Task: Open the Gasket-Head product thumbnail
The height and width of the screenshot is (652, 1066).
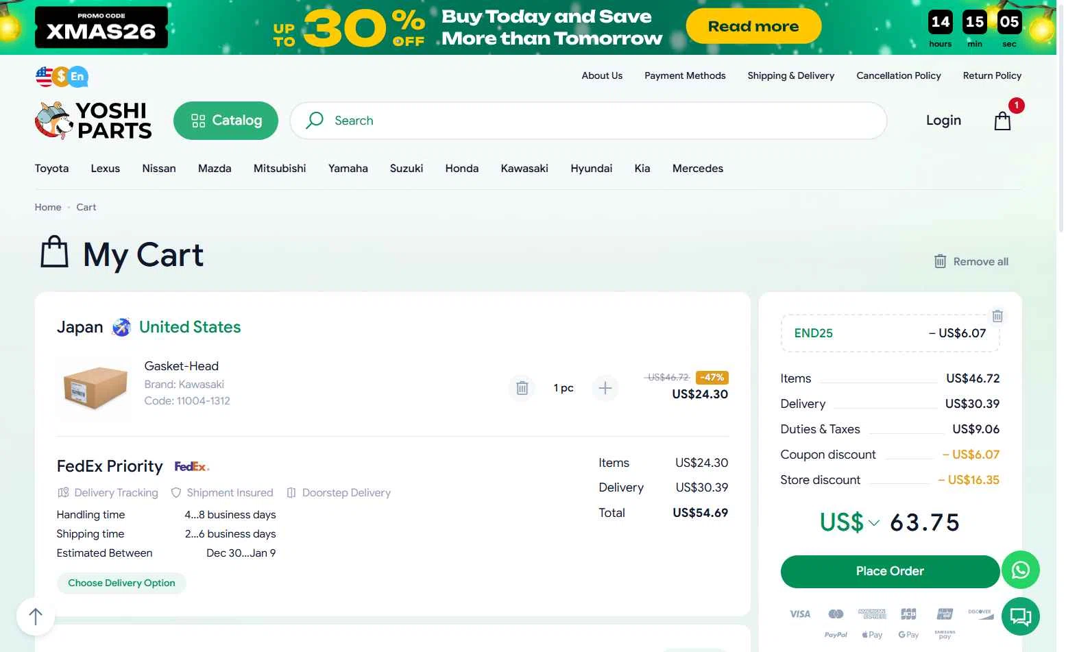Action: coord(95,388)
